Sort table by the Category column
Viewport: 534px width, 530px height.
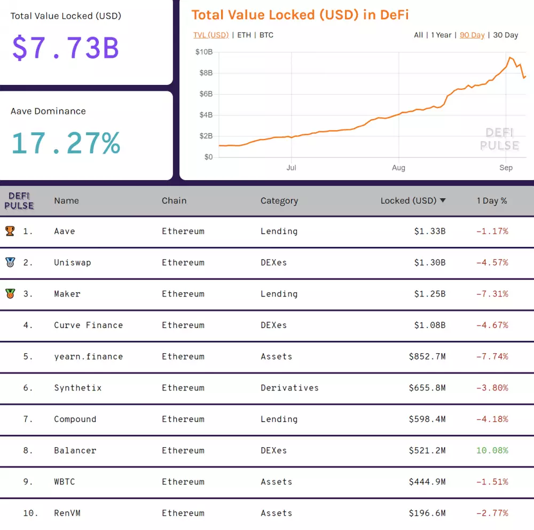(279, 201)
